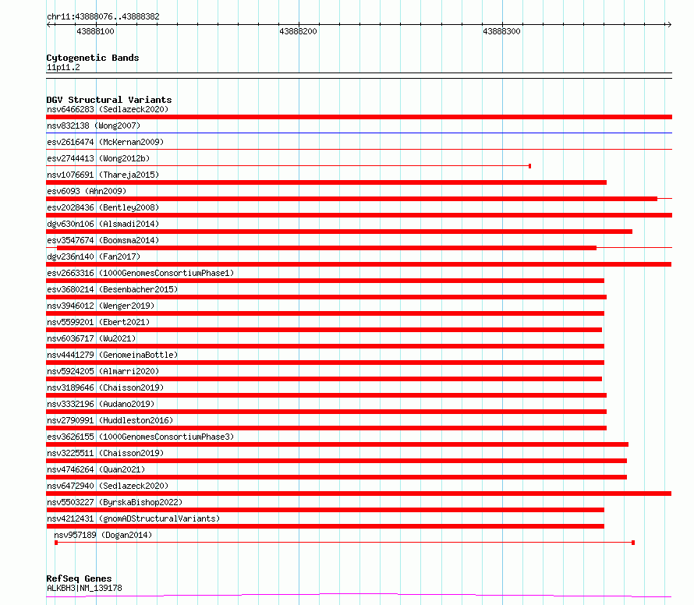The width and height of the screenshot is (694, 605).
Task: Open esv2663316 (1000GenomesConsortiumPhase1) entry
Action: (x=140, y=273)
